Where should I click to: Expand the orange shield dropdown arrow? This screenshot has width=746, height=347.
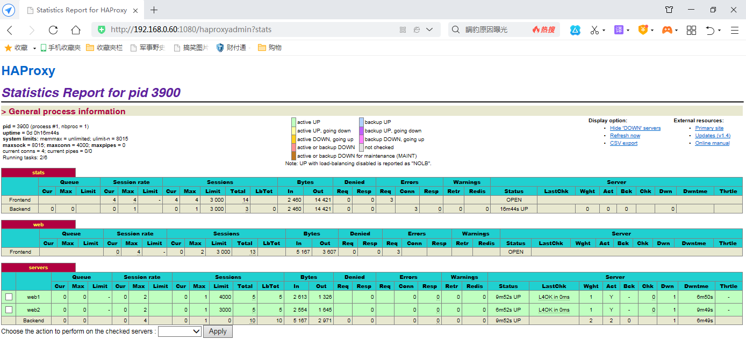tap(652, 31)
